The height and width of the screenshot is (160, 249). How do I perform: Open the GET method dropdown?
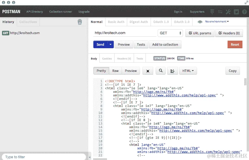click(x=170, y=33)
